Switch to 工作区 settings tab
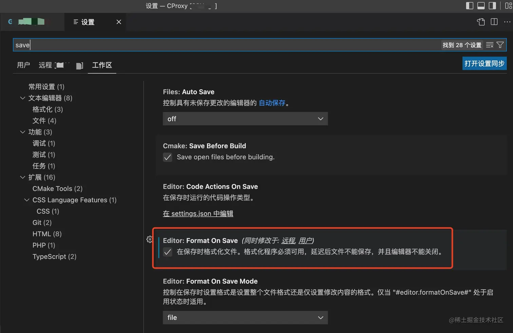513x333 pixels. (102, 65)
